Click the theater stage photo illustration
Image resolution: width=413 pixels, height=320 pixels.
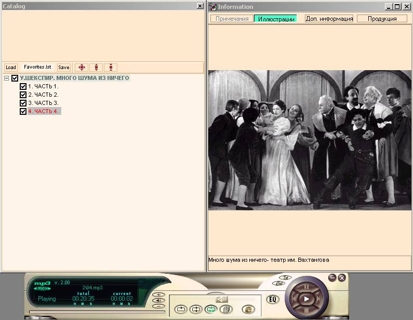[x=310, y=140]
